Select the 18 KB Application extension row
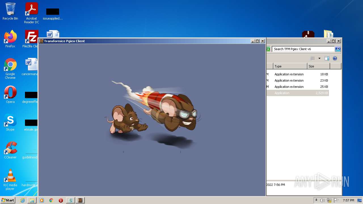 click(x=298, y=74)
